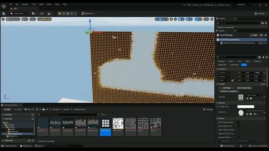Click the Stop simulation button
The height and width of the screenshot is (151, 269).
[68, 13]
